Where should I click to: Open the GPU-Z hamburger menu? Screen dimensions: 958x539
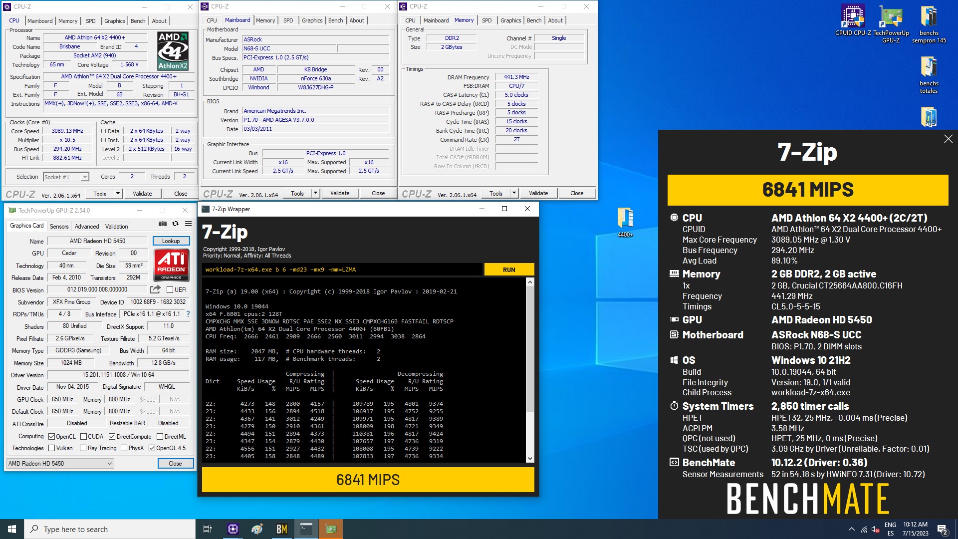click(188, 224)
